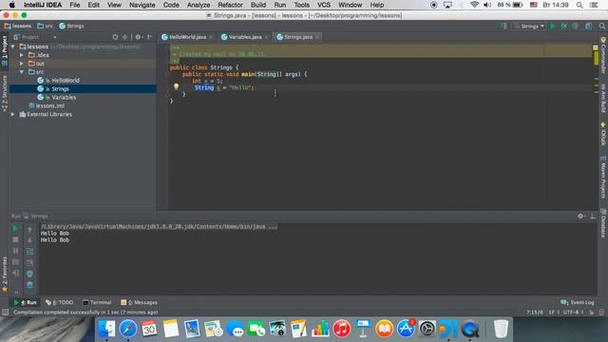
Task: Open the Analyze menu
Action: [x=199, y=5]
